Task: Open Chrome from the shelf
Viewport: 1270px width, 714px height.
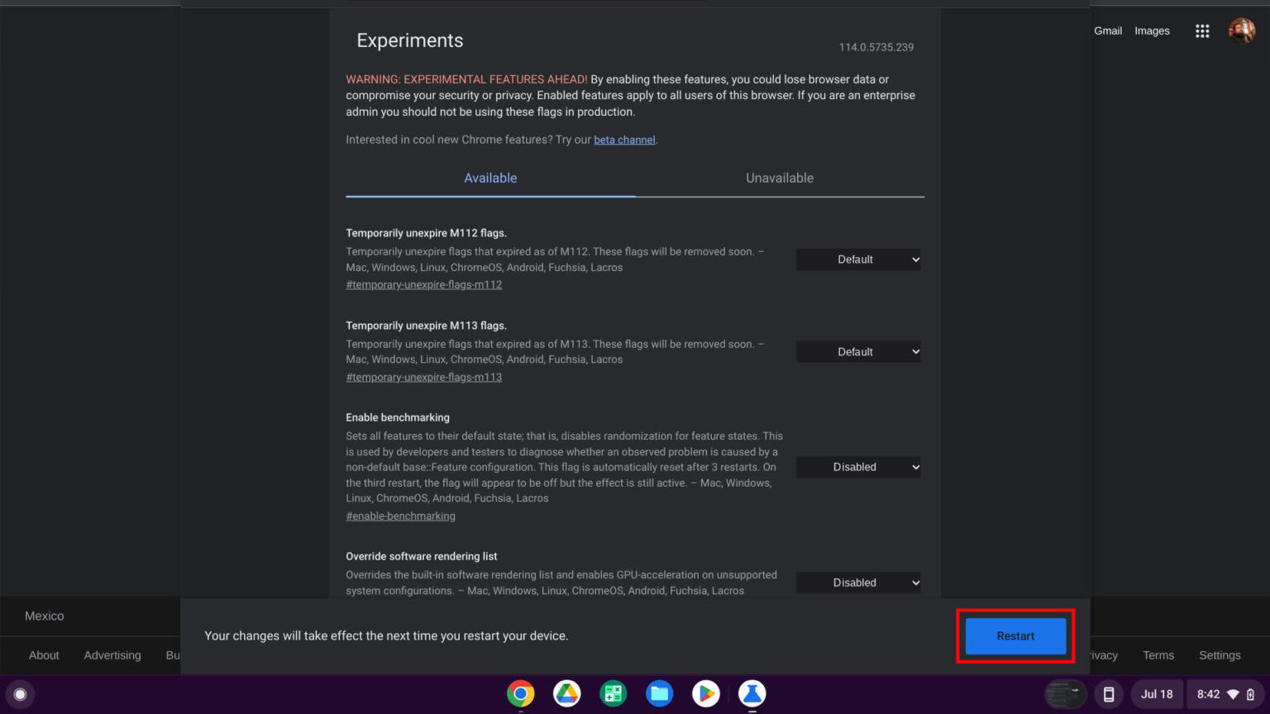Action: (520, 694)
